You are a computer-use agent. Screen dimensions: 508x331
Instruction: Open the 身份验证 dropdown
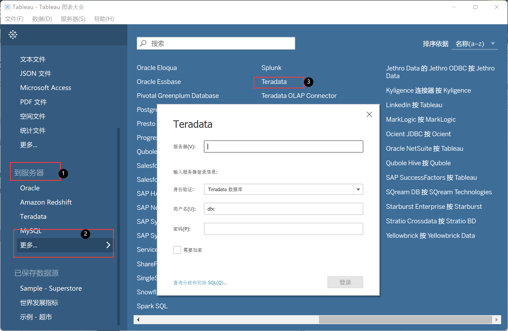click(358, 189)
